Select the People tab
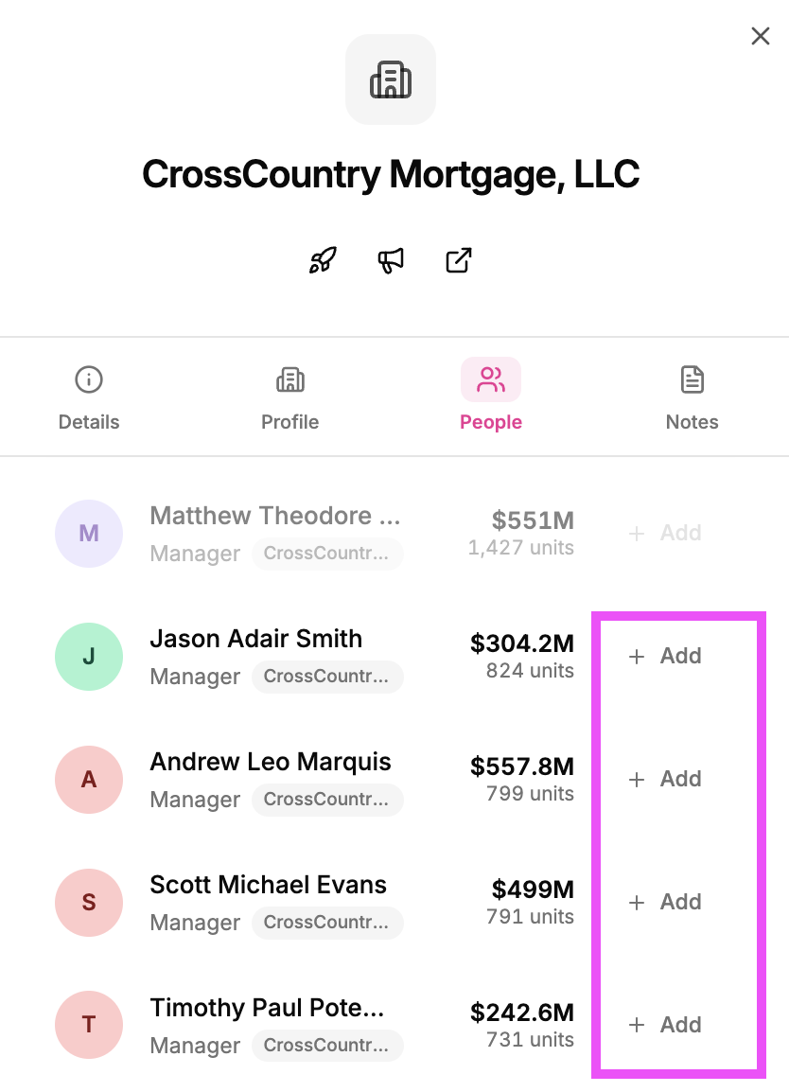 point(491,396)
